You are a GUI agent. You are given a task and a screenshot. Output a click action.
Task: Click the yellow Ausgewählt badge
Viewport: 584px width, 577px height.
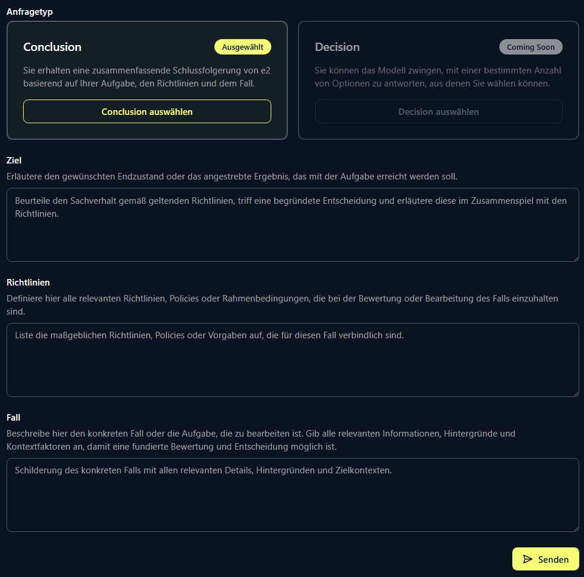242,47
